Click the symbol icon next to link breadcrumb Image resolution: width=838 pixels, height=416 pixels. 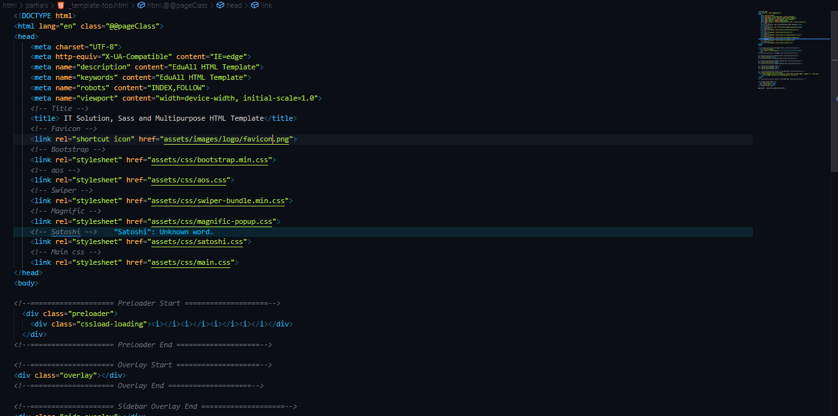pyautogui.click(x=255, y=5)
